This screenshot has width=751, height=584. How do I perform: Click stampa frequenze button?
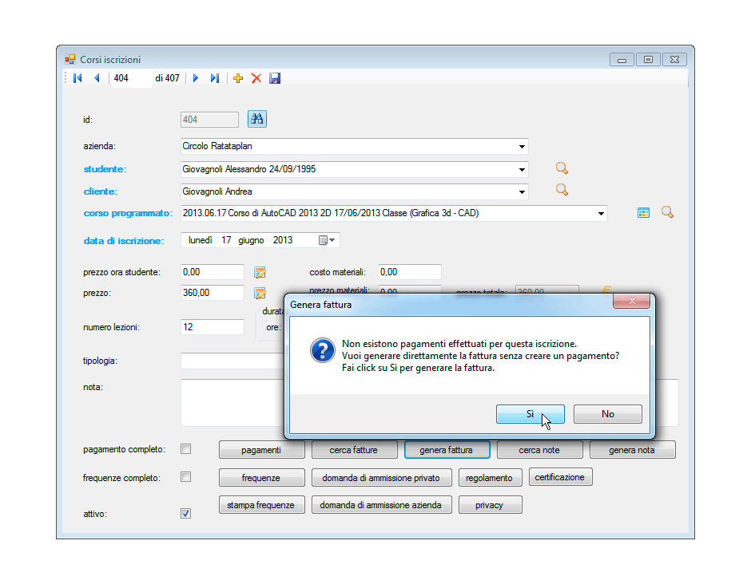[261, 504]
